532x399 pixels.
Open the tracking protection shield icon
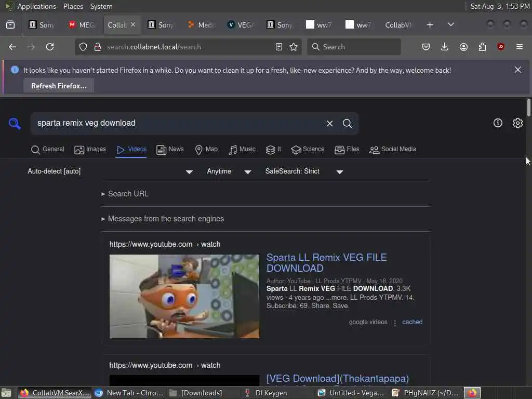pyautogui.click(x=83, y=47)
